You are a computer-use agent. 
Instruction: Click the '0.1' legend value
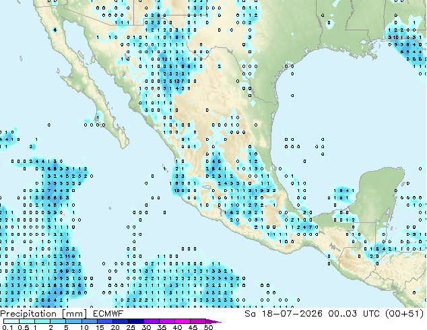tap(7, 327)
